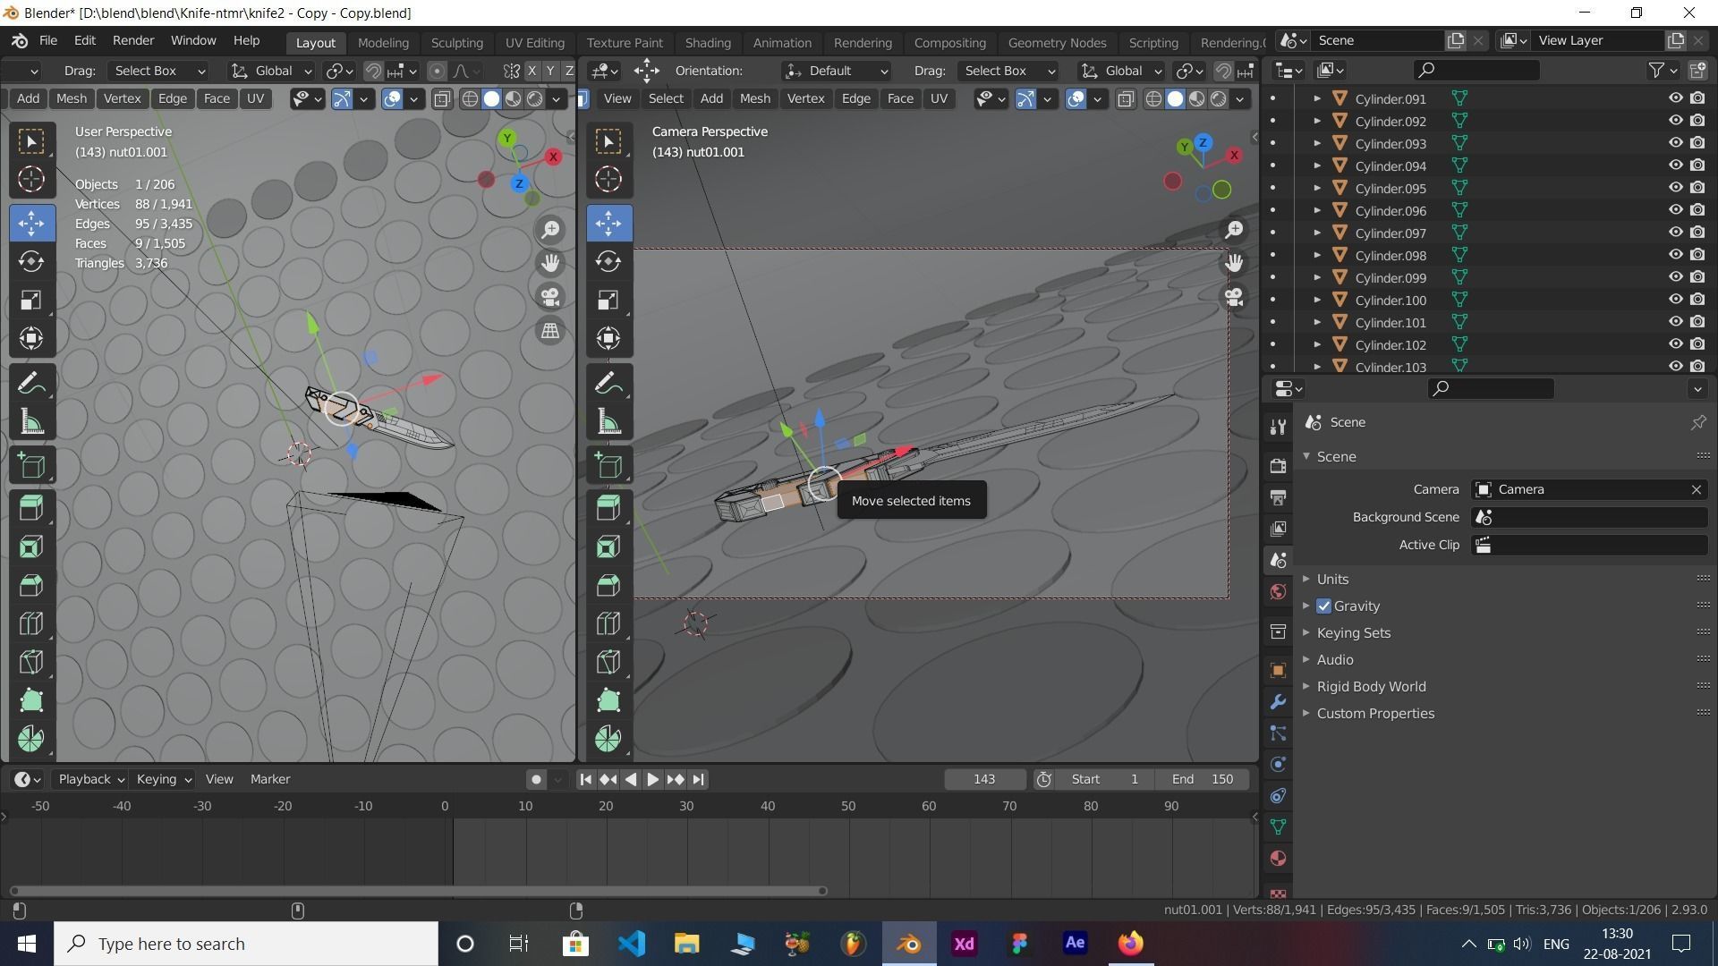
Task: Expand the Cylinder.096 tree item
Action: pyautogui.click(x=1317, y=210)
